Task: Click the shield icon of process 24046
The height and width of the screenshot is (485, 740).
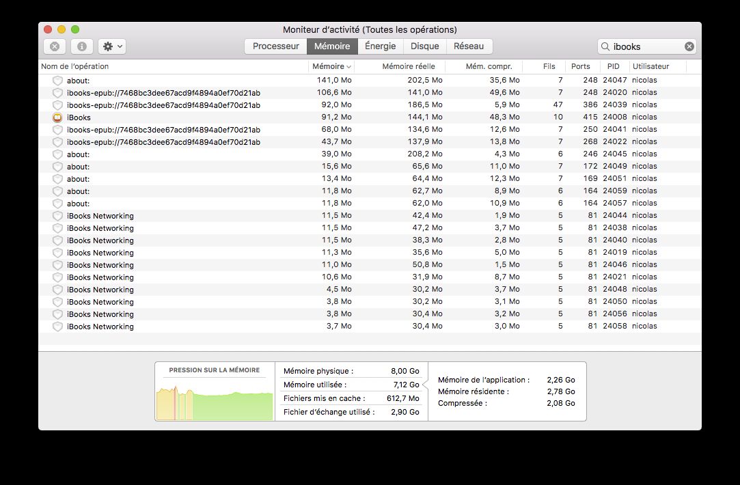Action: point(57,264)
